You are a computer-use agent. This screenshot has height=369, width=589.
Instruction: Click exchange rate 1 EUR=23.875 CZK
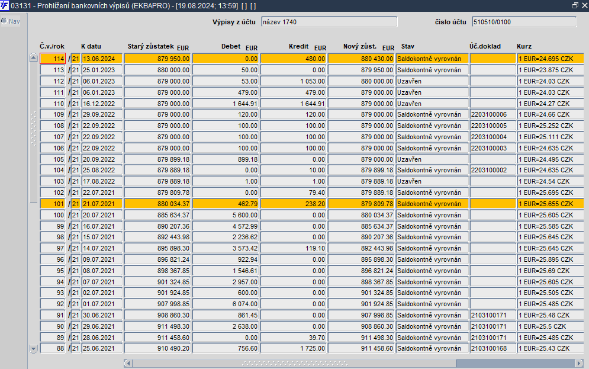click(551, 70)
